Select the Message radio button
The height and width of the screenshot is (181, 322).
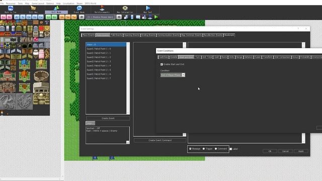[190, 149]
